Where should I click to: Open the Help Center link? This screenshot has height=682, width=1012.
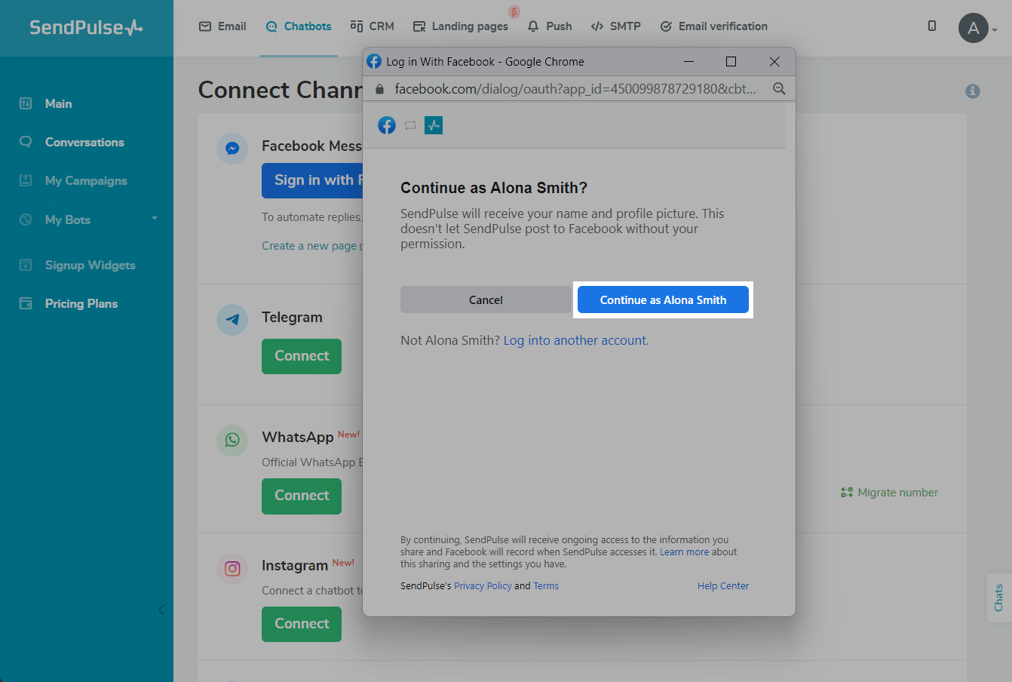click(722, 586)
